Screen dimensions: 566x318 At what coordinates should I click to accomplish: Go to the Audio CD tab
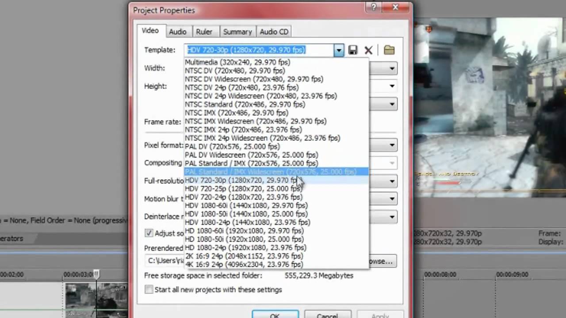[x=274, y=32]
